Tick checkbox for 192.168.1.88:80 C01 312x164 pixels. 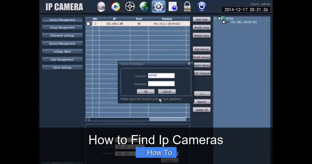click(x=224, y=22)
